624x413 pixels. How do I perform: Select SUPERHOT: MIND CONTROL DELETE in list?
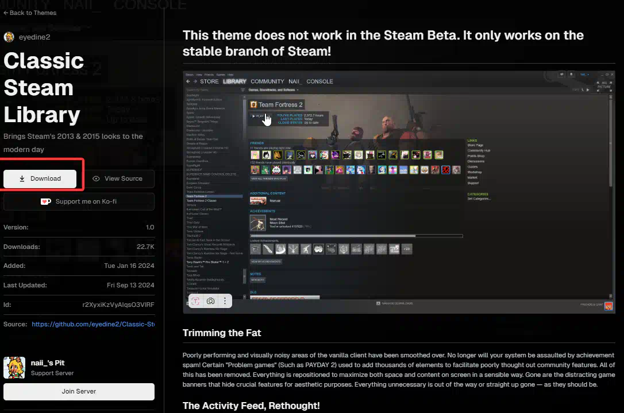[211, 174]
